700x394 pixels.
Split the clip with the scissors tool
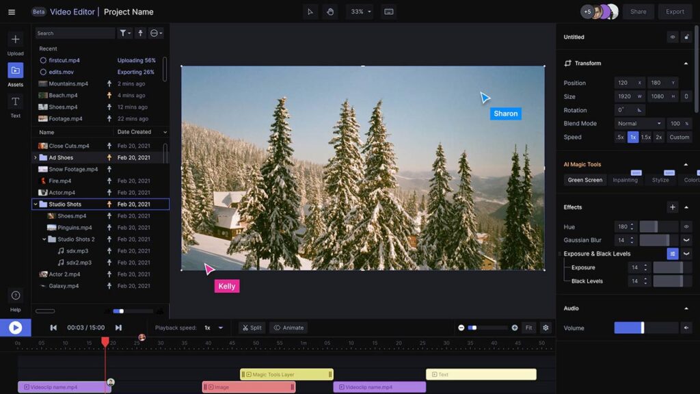tap(252, 328)
